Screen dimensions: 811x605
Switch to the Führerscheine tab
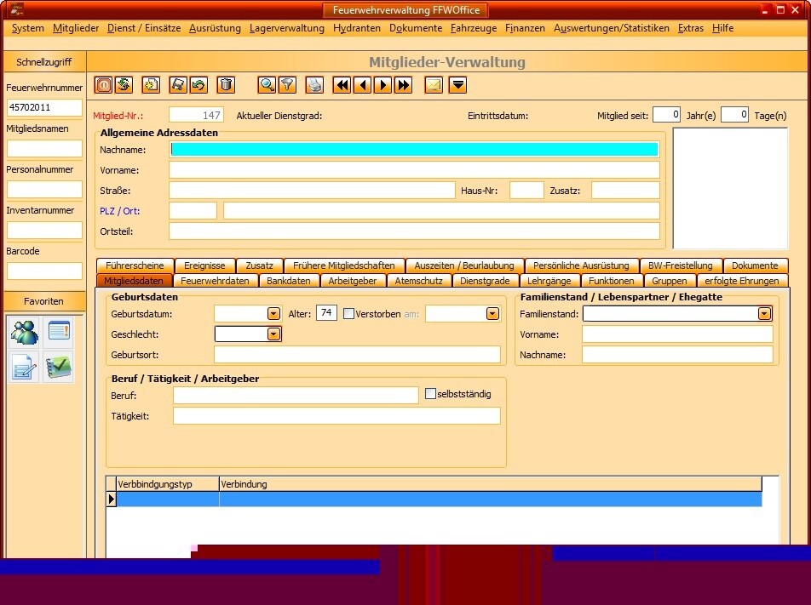coord(135,265)
